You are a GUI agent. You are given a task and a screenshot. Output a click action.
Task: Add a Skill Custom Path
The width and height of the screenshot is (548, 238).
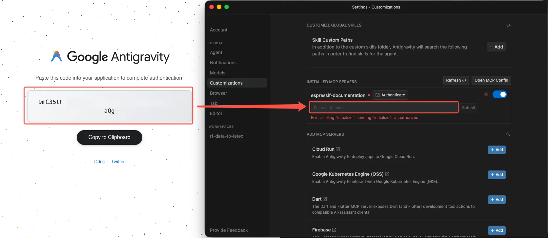pos(496,47)
